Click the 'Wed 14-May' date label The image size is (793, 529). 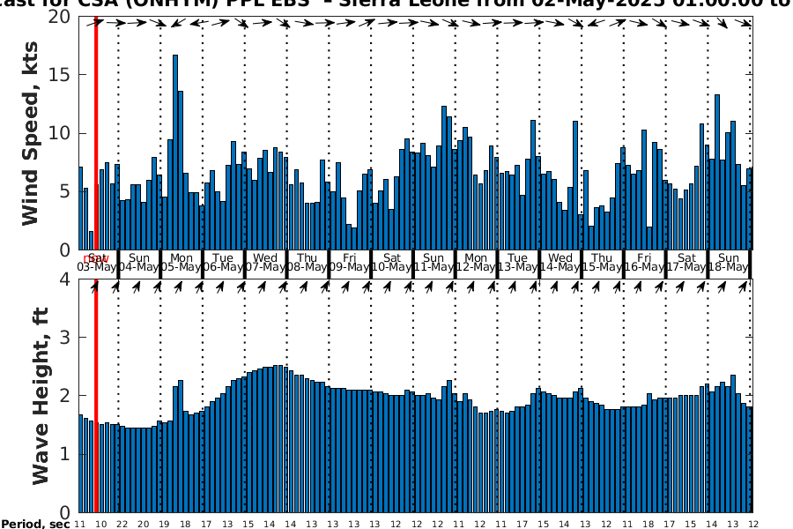560,262
